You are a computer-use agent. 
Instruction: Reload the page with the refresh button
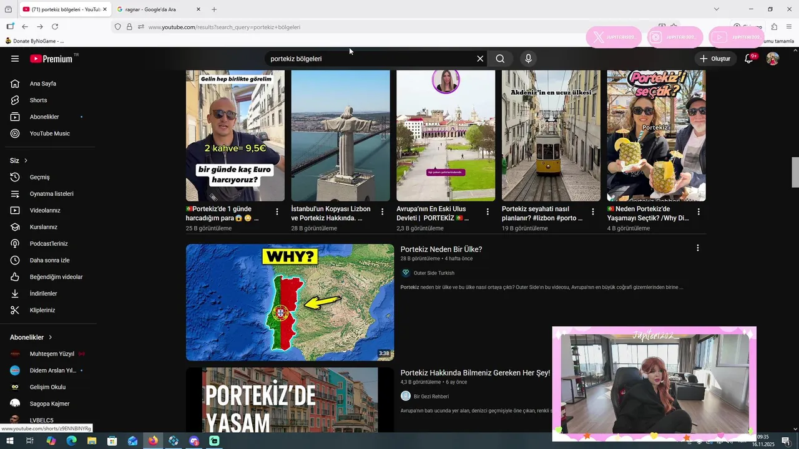(x=55, y=27)
